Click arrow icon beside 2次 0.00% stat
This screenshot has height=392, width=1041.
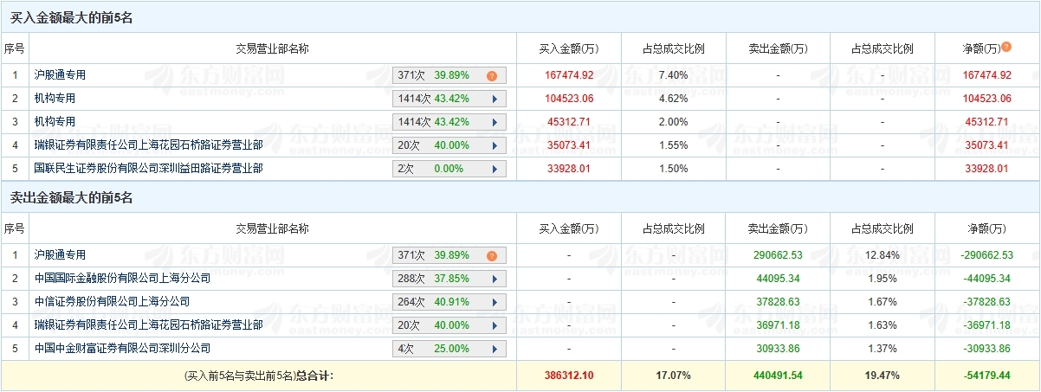coord(495,169)
